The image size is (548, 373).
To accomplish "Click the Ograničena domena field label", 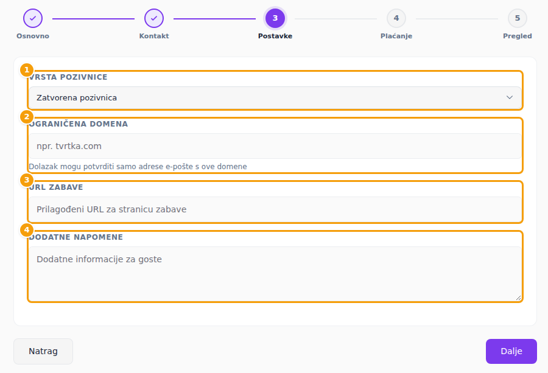I will click(x=79, y=124).
